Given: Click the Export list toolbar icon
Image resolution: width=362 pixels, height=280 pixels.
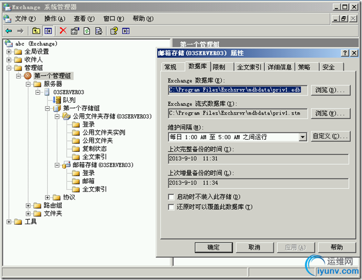Looking at the screenshot, I should point(99,31).
